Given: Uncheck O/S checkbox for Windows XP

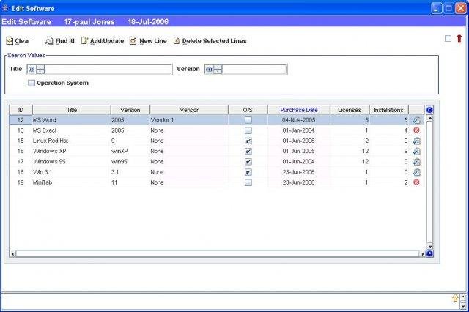Looking at the screenshot, I should click(x=248, y=152).
